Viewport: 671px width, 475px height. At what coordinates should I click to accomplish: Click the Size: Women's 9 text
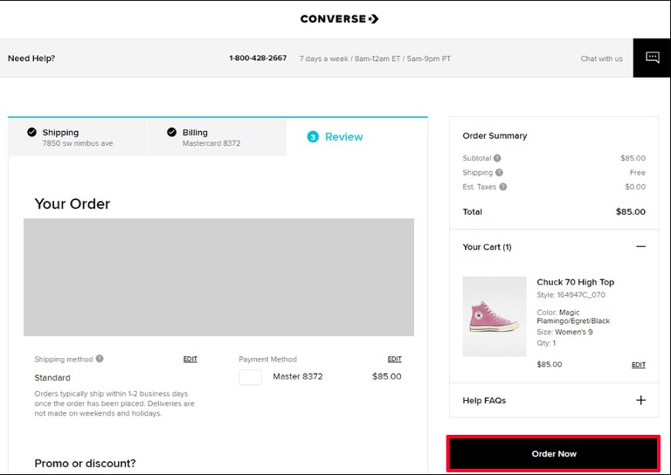pyautogui.click(x=565, y=332)
